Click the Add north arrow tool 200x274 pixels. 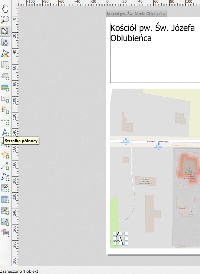coord(5,132)
